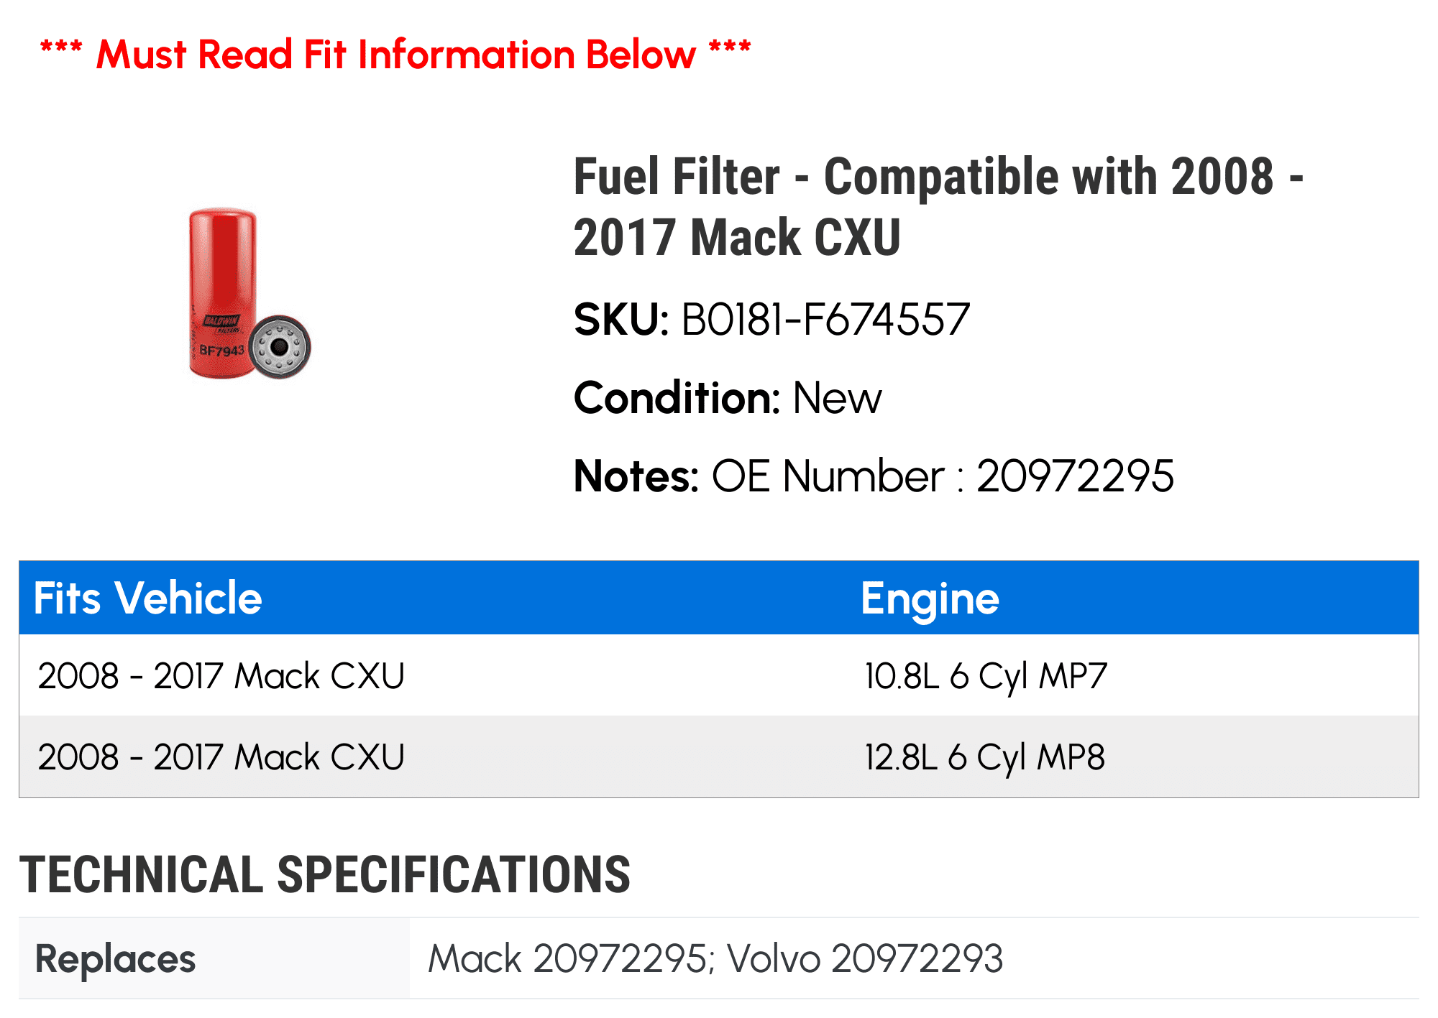Viewport: 1438px width, 1018px height.
Task: Select the second 2008 - 2017 Mack CXU row
Action: click(221, 757)
